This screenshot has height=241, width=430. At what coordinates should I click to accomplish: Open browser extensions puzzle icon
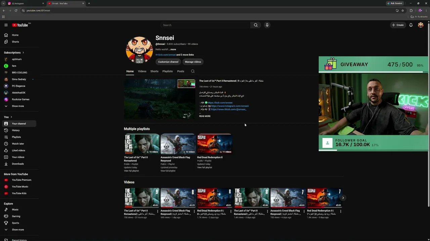411,10
